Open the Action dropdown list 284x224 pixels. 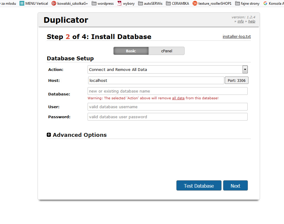click(x=167, y=69)
